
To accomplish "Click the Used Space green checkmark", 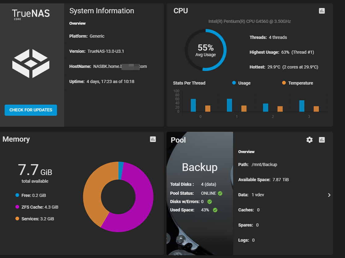I will pyautogui.click(x=215, y=210).
